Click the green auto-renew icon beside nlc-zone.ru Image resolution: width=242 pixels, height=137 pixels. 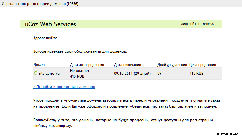[x=35, y=73]
